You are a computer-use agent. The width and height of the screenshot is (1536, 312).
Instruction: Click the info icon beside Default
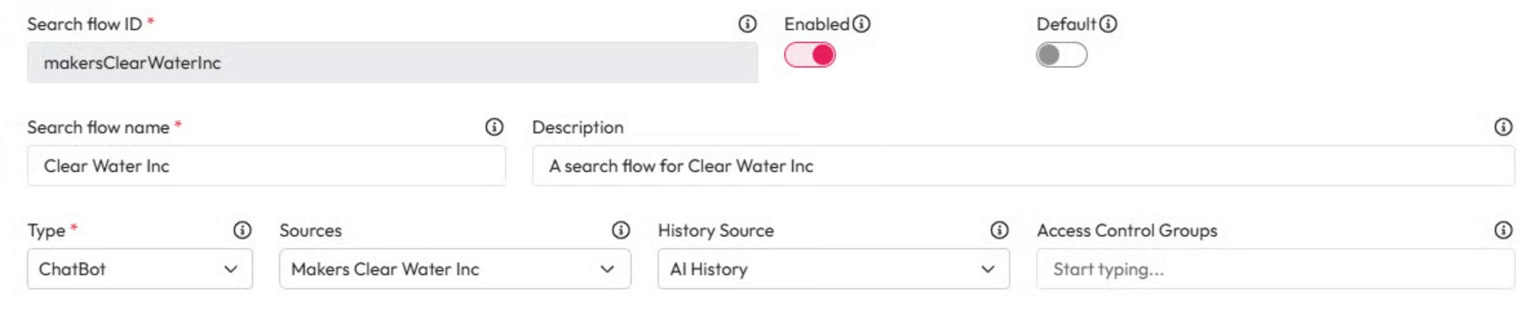1108,25
